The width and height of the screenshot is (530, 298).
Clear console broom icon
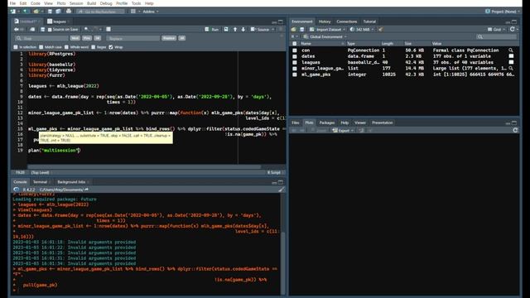click(282, 190)
